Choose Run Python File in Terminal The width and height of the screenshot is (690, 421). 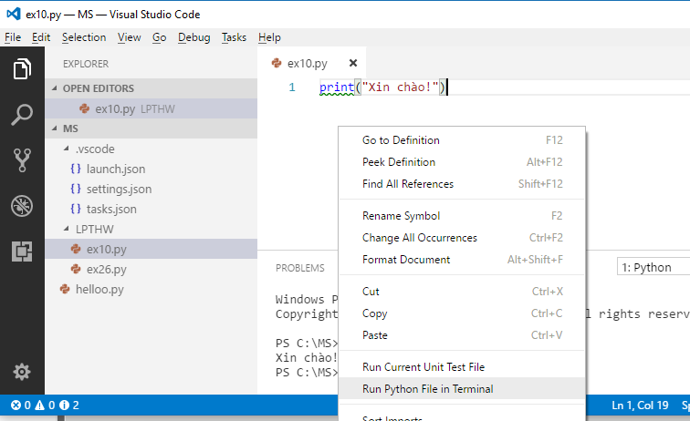(x=462, y=389)
